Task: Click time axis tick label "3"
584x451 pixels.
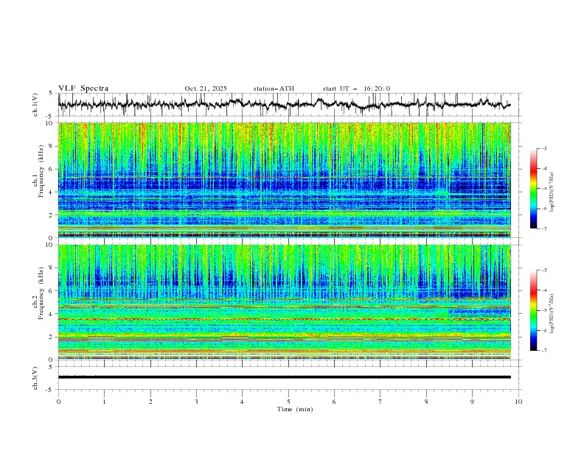Action: [x=196, y=402]
